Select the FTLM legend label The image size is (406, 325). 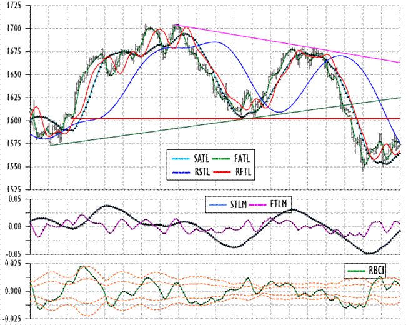pos(280,204)
